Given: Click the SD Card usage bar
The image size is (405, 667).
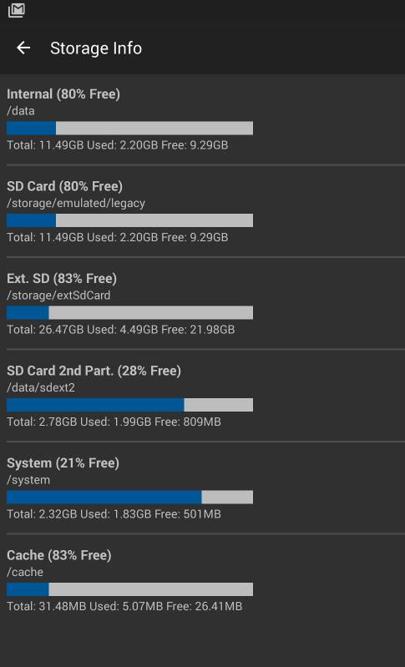Looking at the screenshot, I should (x=129, y=220).
